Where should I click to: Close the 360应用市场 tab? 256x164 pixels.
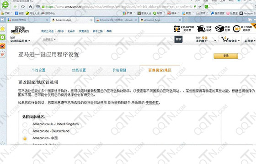(47, 20)
